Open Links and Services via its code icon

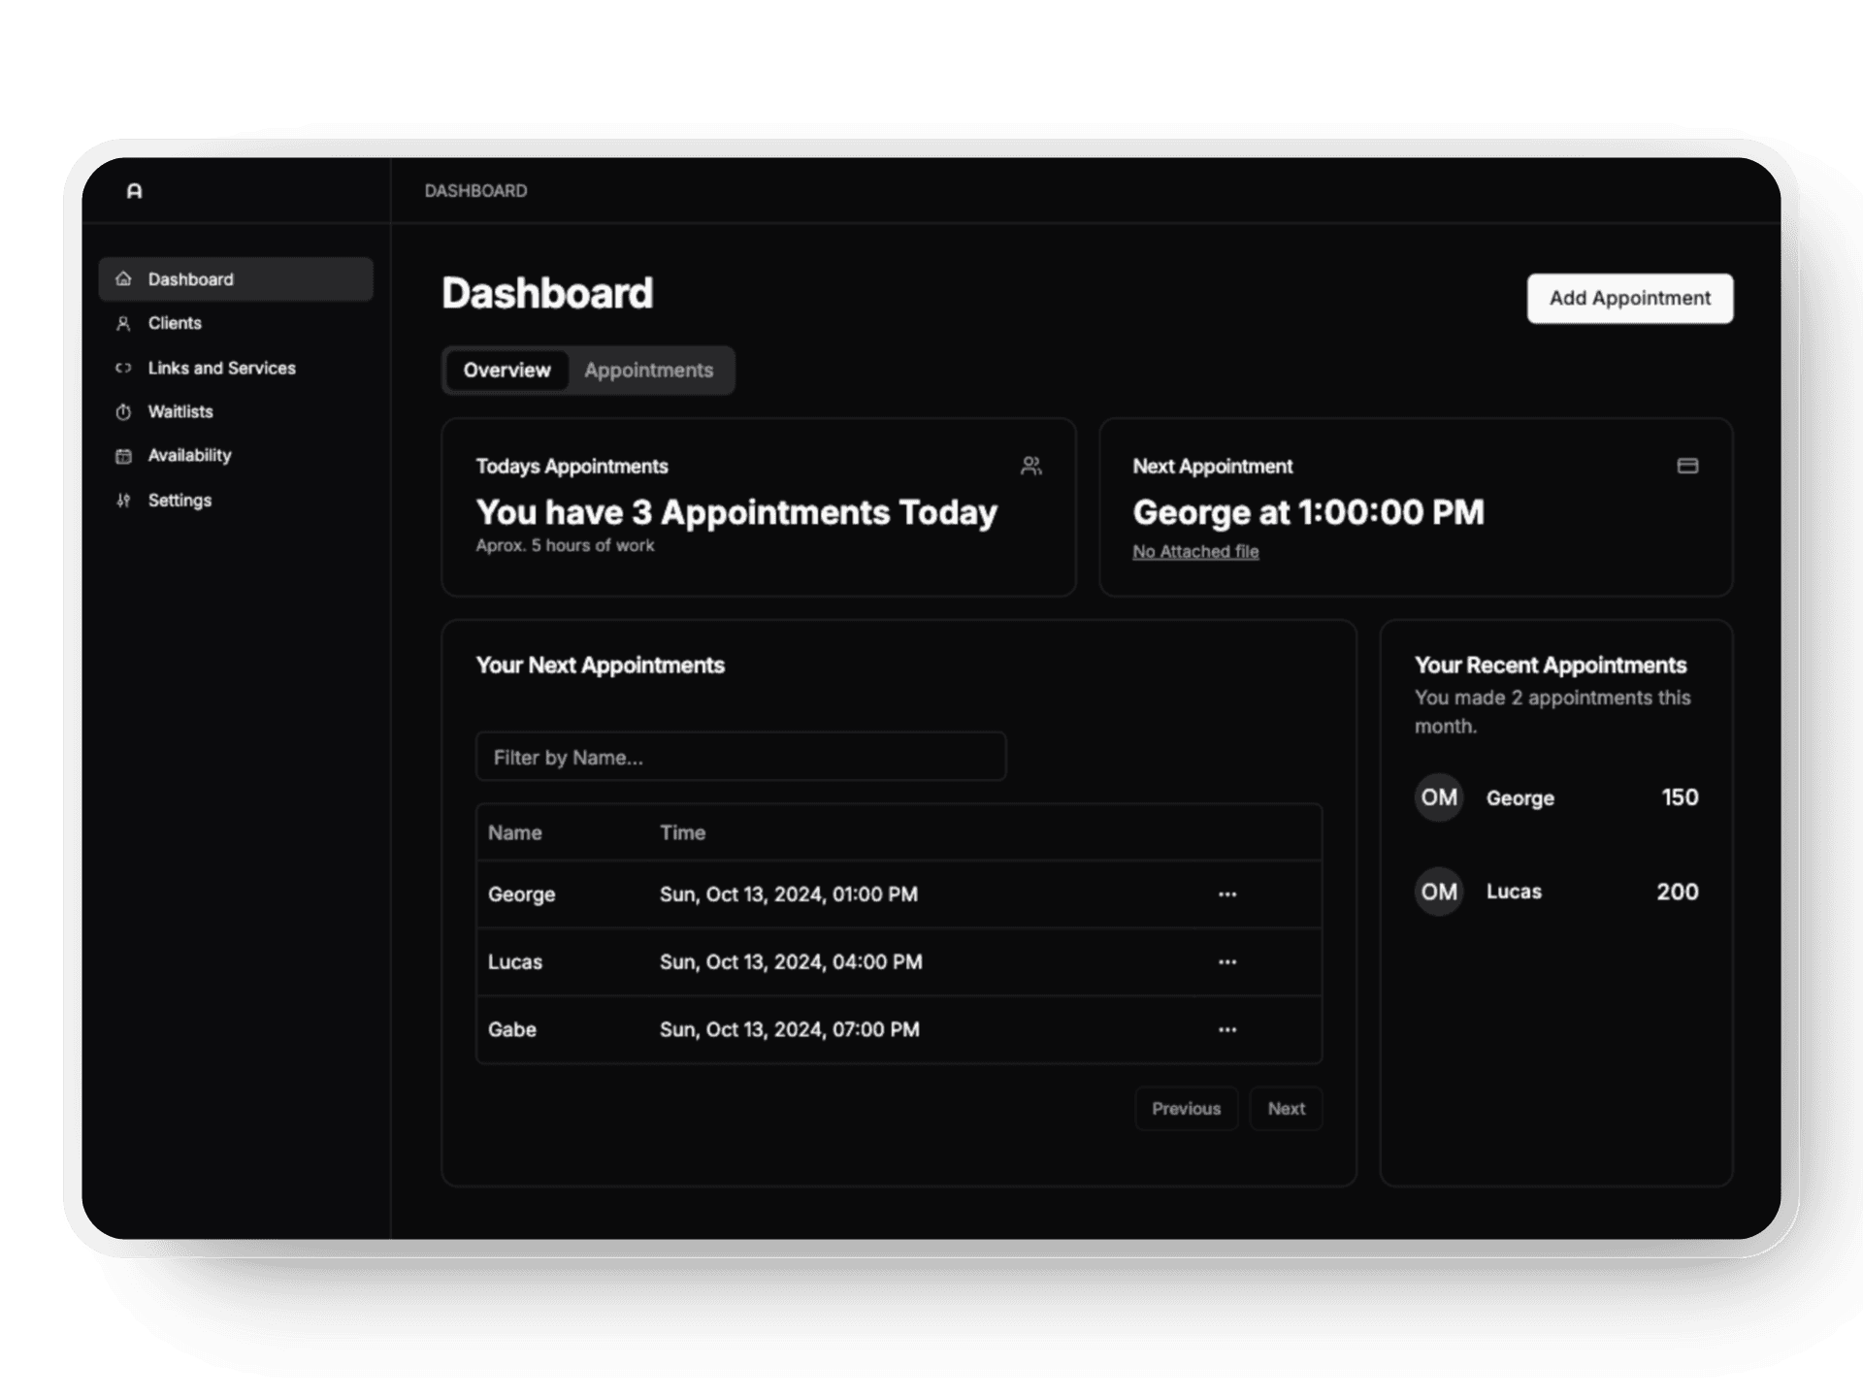pyautogui.click(x=123, y=368)
